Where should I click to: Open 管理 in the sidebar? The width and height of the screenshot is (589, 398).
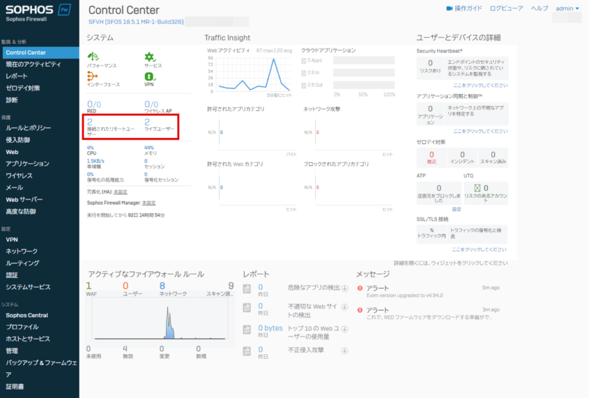click(12, 351)
